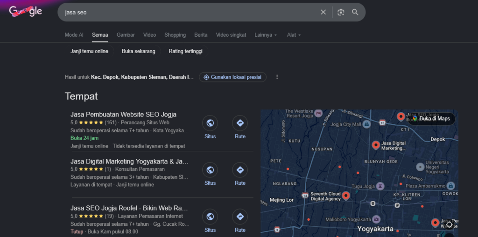This screenshot has height=237, width=478.
Task: Click the Plaza Ambarrukmo map marker
Action: pos(451,186)
